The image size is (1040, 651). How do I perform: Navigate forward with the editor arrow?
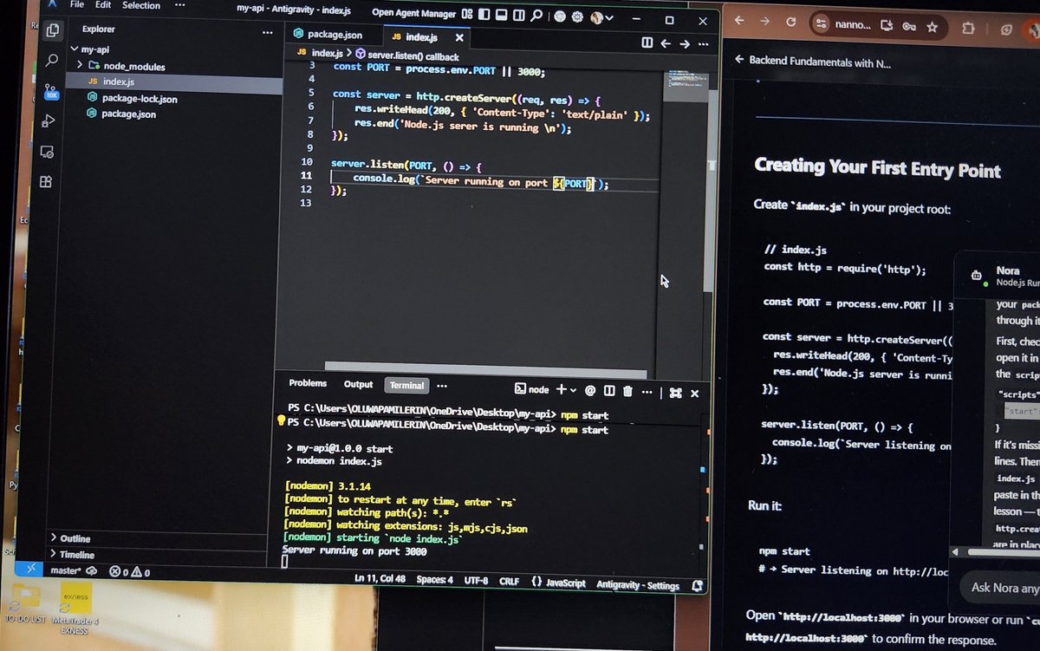(685, 43)
